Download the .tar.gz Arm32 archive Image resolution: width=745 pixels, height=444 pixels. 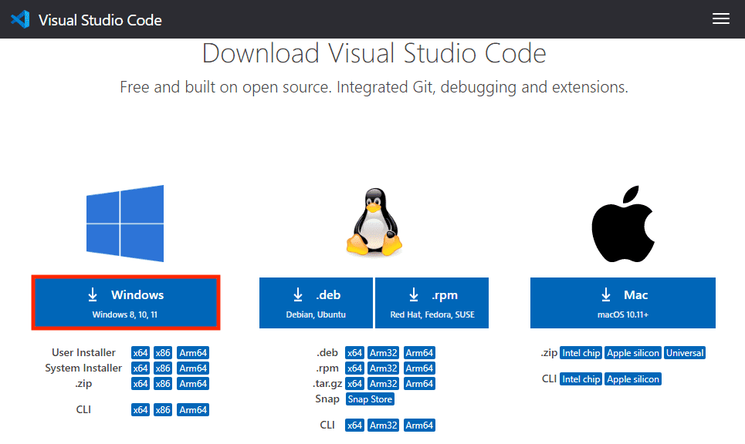click(x=384, y=384)
